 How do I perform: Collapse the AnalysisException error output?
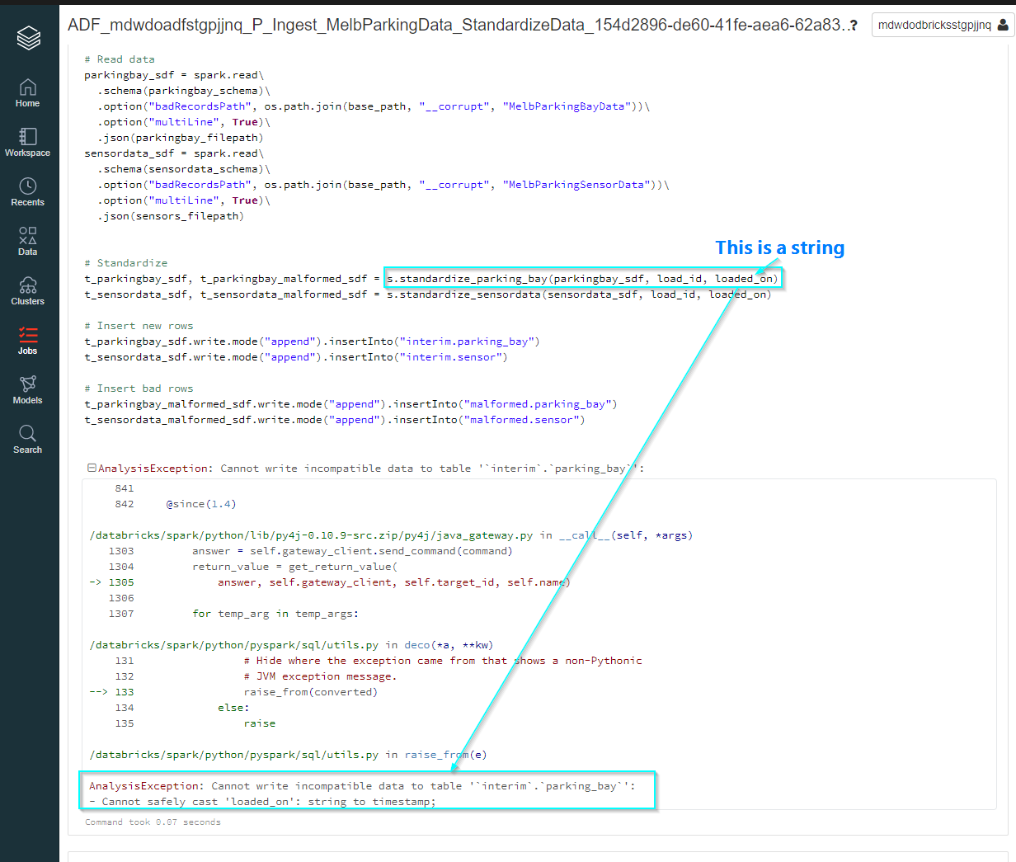(91, 468)
